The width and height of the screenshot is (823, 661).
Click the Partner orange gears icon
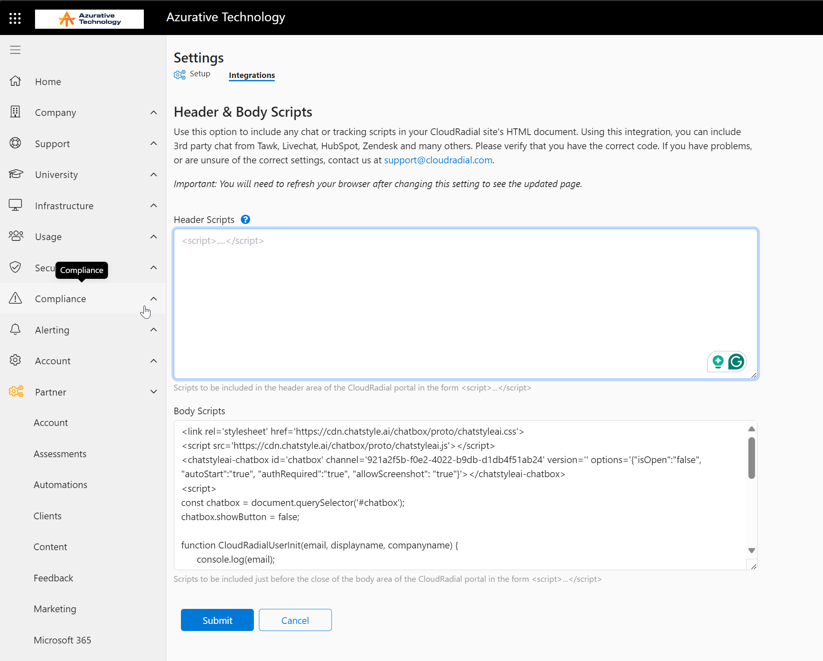coord(16,391)
